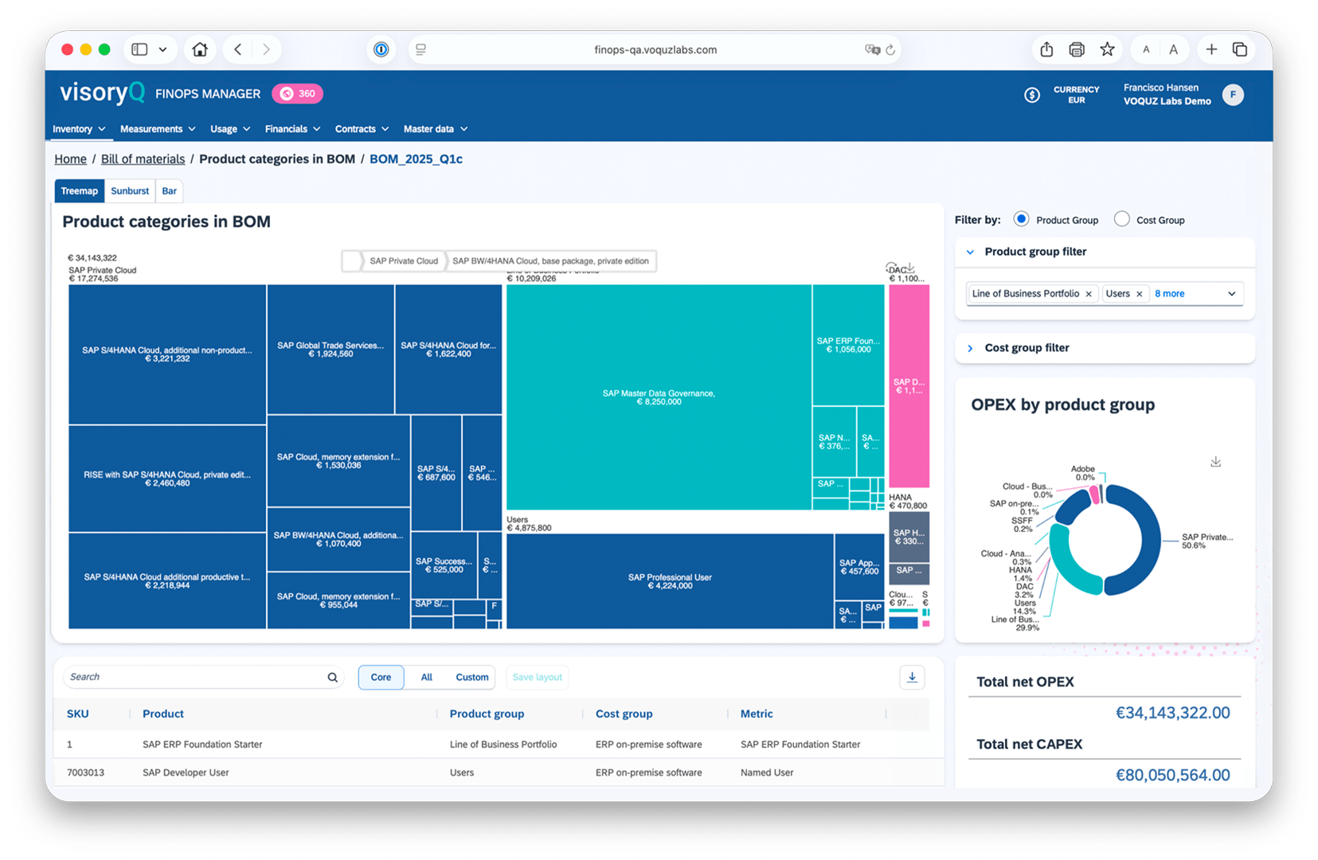
Task: Sort by the SKU column header
Action: coord(77,714)
